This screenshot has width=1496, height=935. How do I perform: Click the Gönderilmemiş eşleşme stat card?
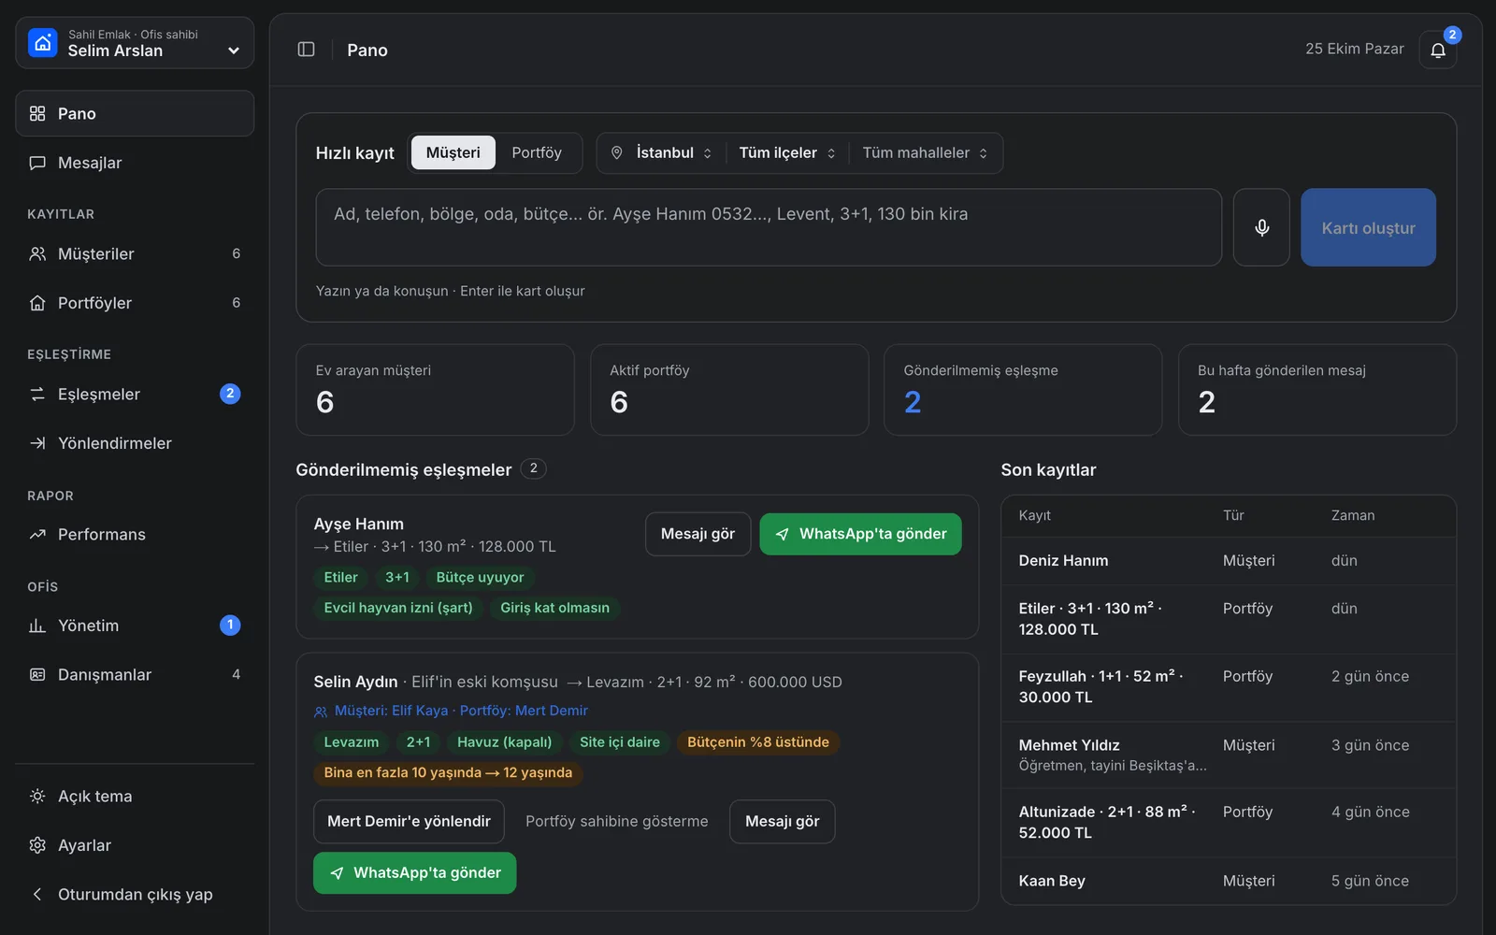[1023, 389]
